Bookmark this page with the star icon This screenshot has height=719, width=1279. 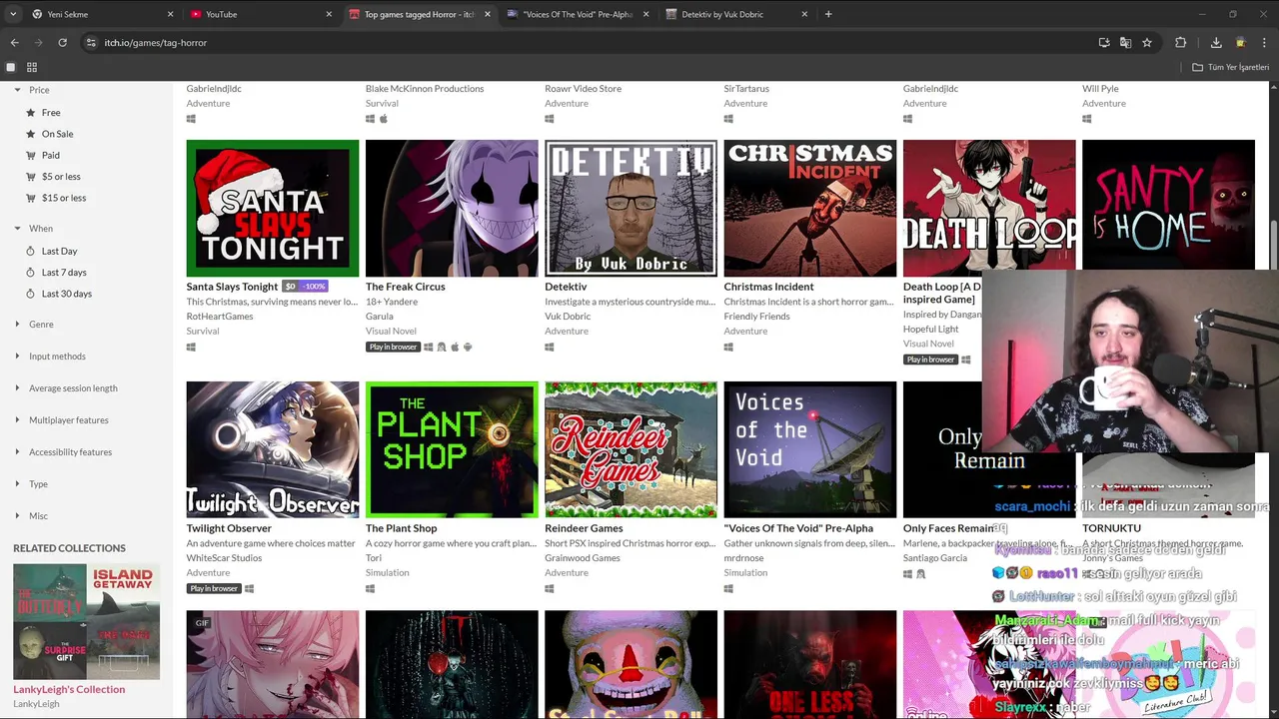1147,43
